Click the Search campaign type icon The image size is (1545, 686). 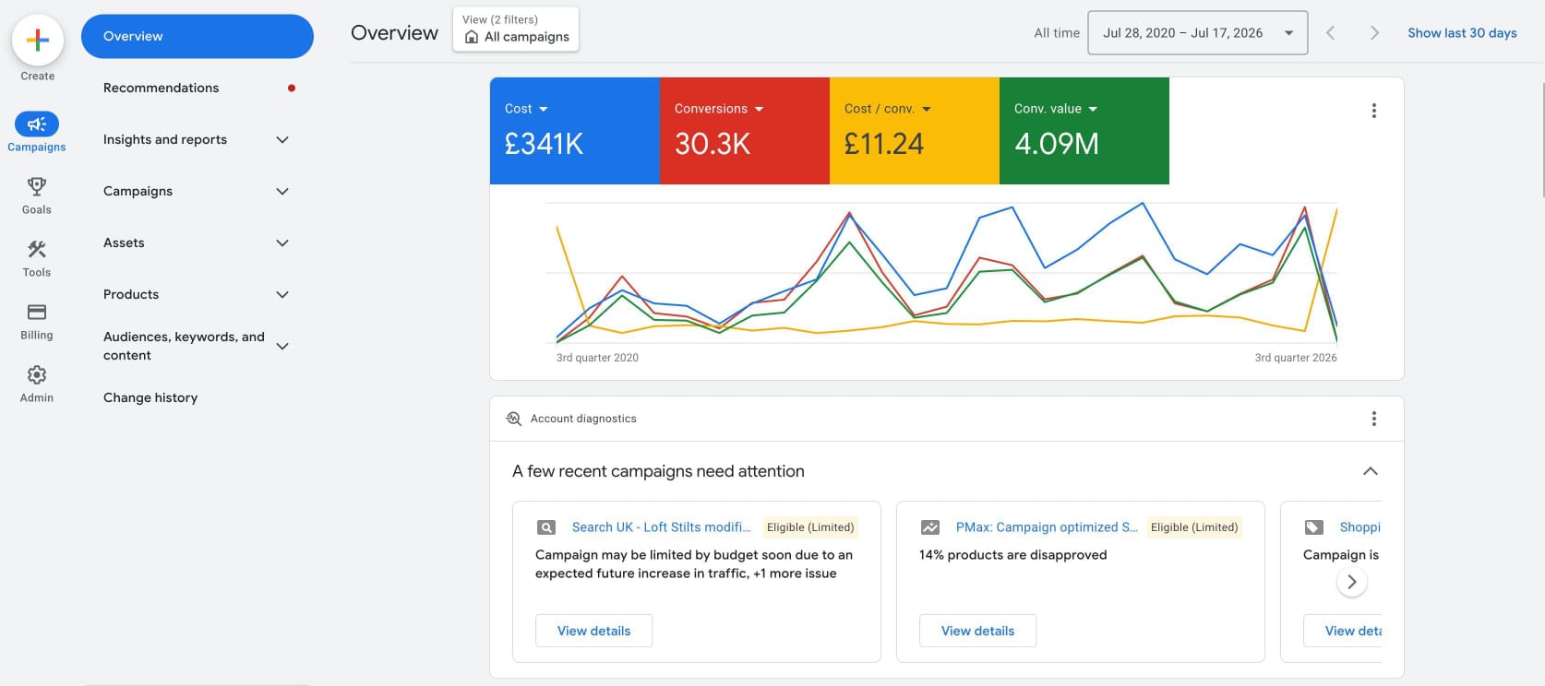pos(546,527)
